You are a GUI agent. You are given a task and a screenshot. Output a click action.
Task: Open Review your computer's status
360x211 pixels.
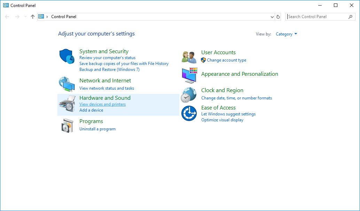[x=107, y=58]
